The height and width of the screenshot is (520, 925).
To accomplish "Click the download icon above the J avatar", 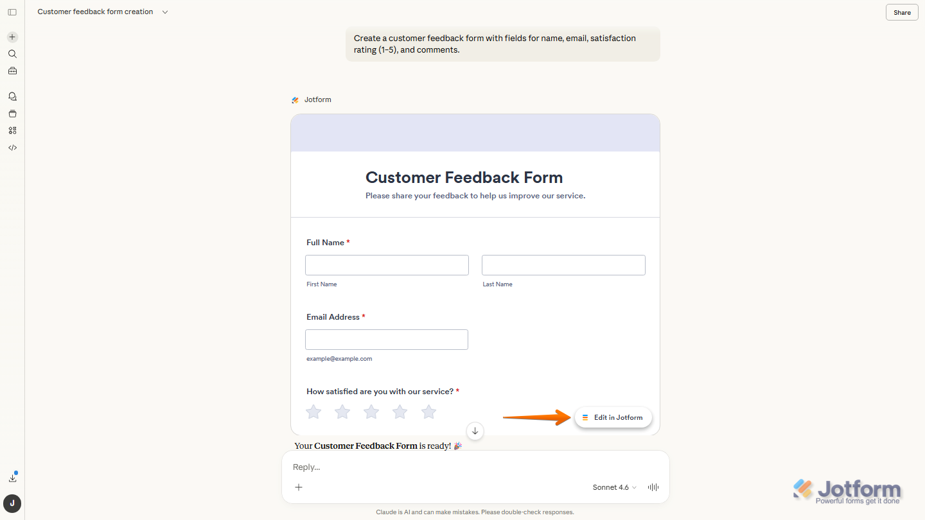I will (x=12, y=478).
